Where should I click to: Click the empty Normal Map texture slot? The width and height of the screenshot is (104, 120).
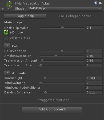6,38
